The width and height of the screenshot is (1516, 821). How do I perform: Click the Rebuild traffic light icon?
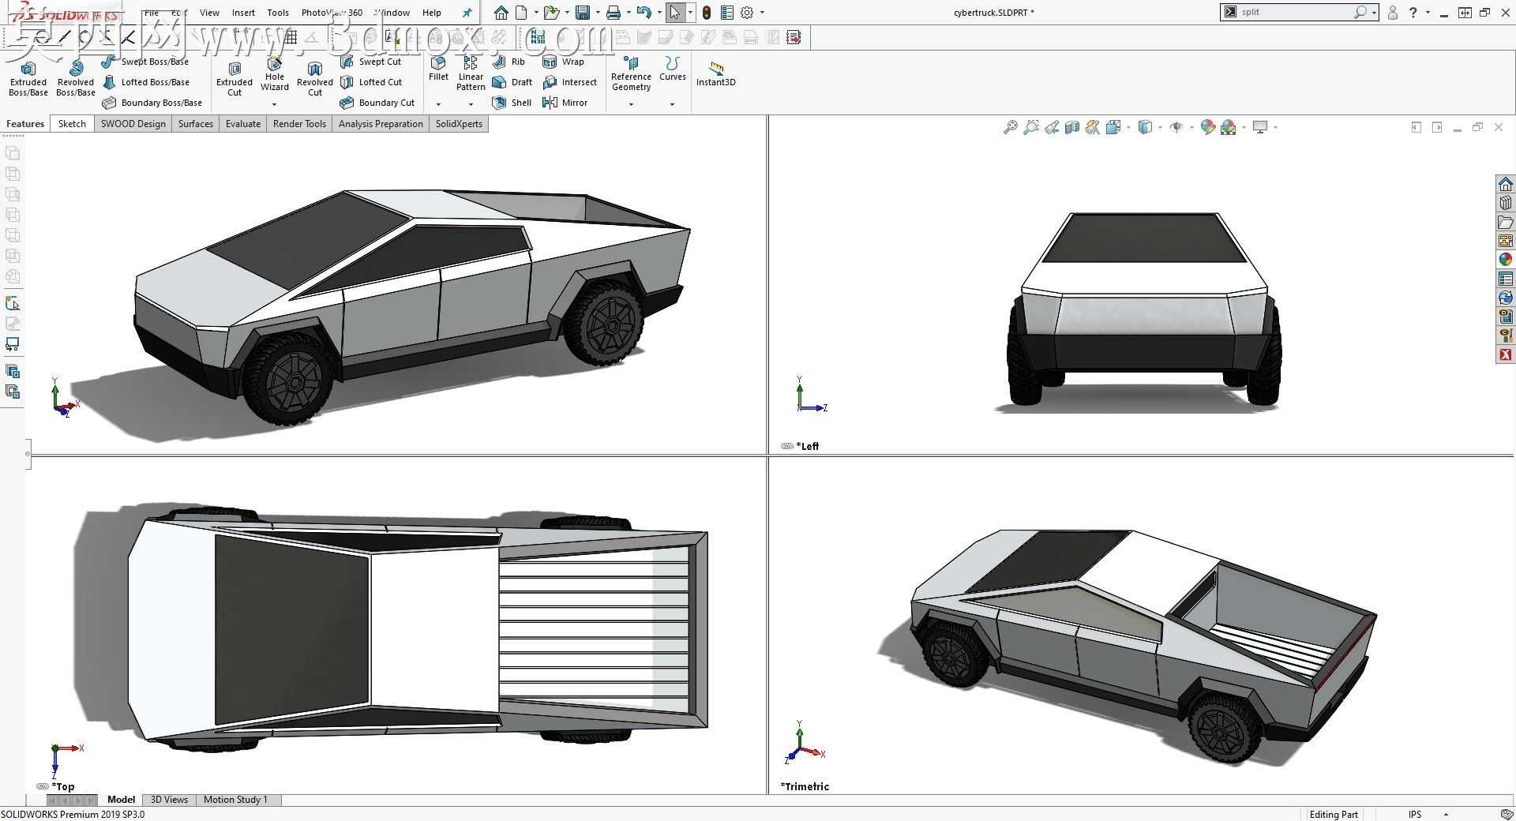pos(707,13)
